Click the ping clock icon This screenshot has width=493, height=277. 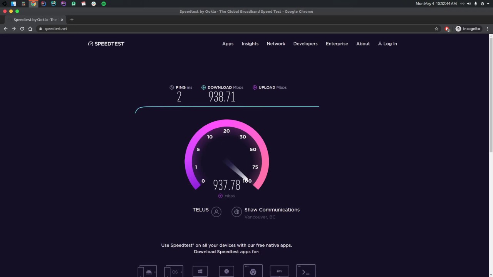(x=172, y=87)
